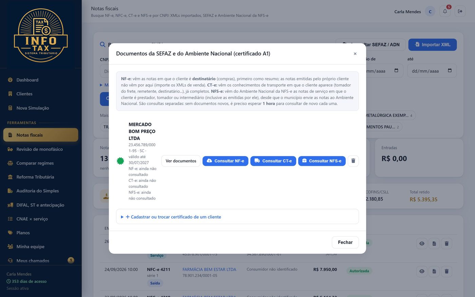The image size is (475, 297).
Task: Open Minha equipe in the sidebar
Action: tap(41, 246)
